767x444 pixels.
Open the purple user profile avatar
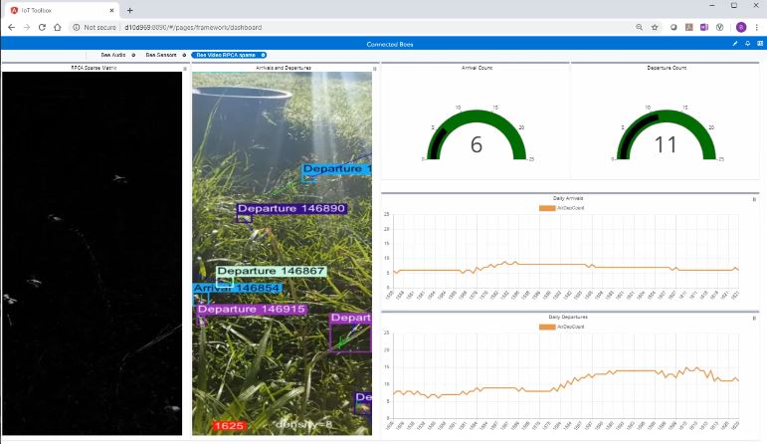point(740,27)
